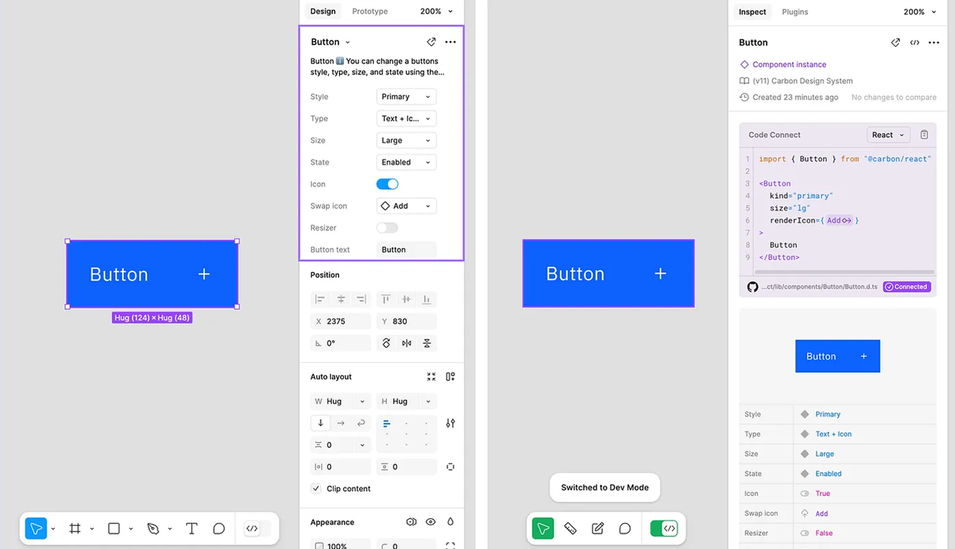The image size is (955, 549).
Task: Enable the Resizer toggle
Action: point(387,228)
